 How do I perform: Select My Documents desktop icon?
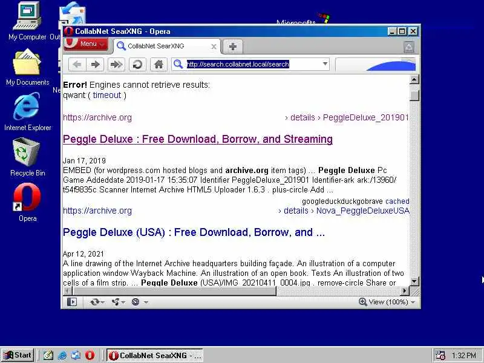point(27,67)
